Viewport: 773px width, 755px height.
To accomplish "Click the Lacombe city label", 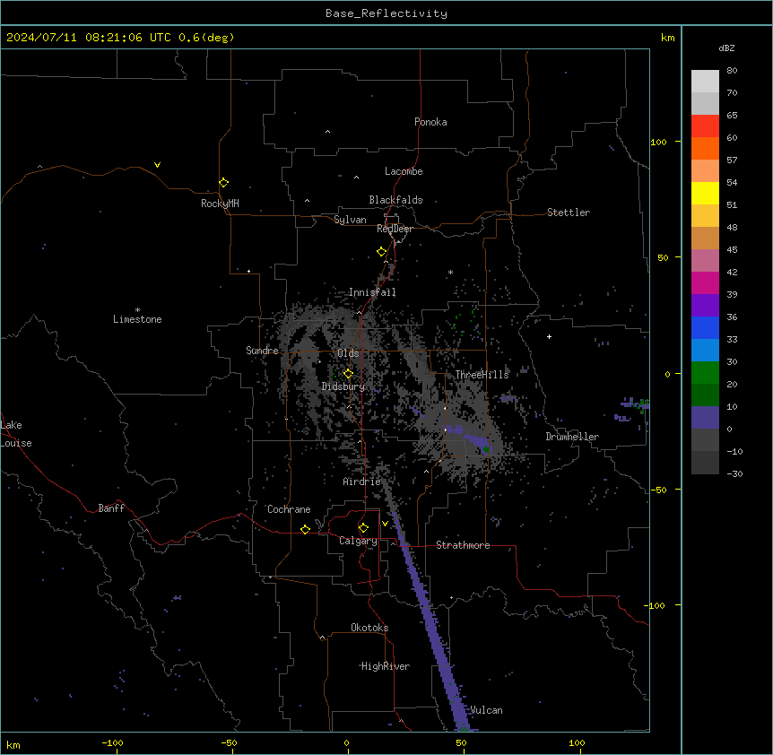I will click(404, 171).
